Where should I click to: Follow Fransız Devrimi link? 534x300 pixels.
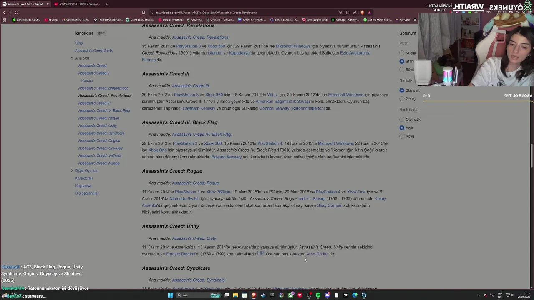click(180, 254)
